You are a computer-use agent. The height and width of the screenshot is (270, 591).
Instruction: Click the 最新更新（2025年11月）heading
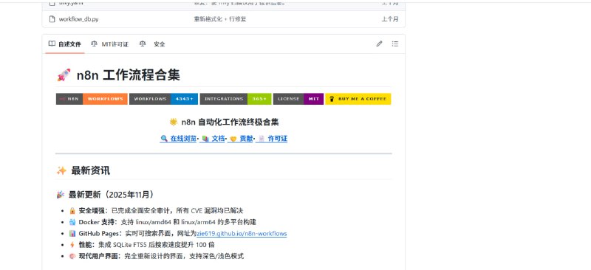click(x=112, y=195)
